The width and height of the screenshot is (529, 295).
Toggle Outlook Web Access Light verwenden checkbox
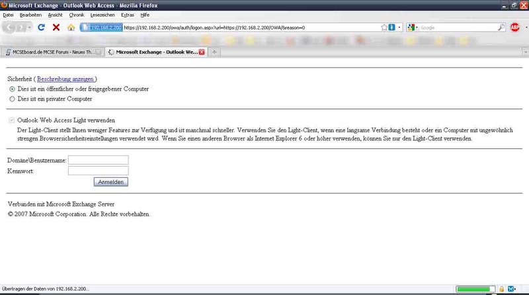12,120
